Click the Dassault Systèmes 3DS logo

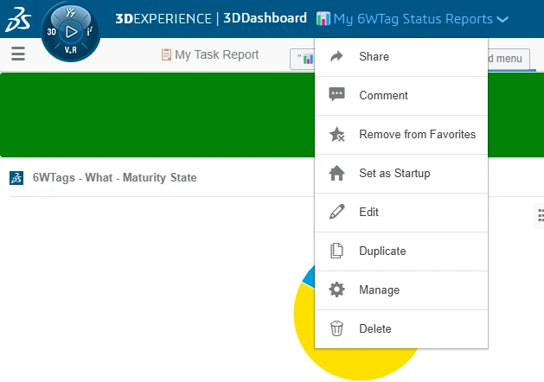coord(18,19)
